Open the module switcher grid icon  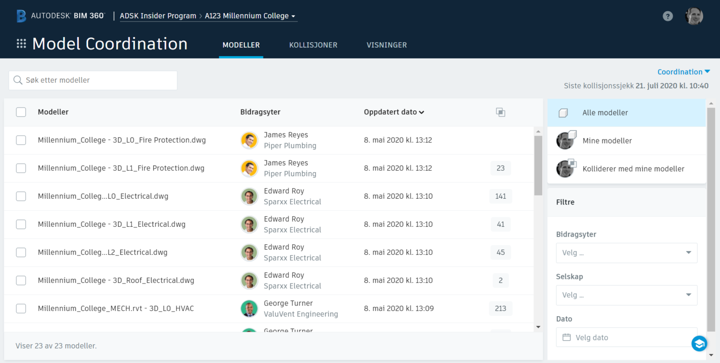click(21, 44)
